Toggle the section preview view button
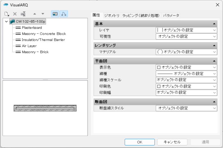Image resolution: width=223 pixels, height=148 pixels. (x=64, y=14)
